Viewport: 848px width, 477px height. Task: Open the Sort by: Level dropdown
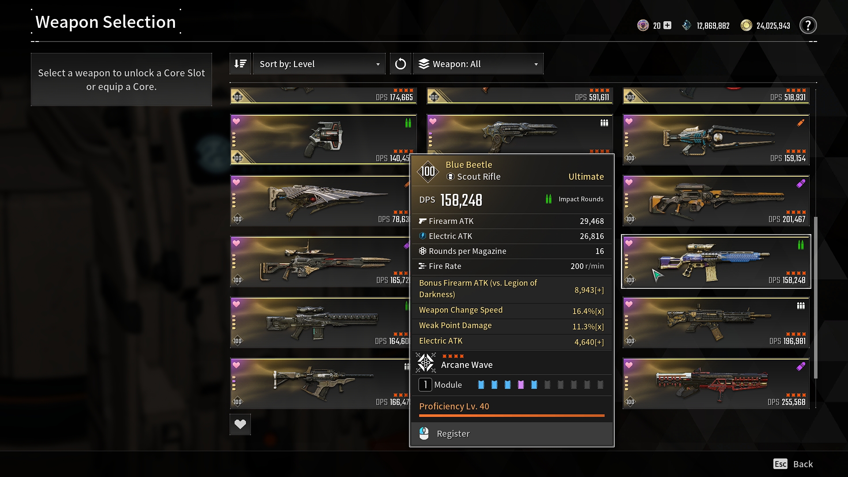click(x=319, y=64)
